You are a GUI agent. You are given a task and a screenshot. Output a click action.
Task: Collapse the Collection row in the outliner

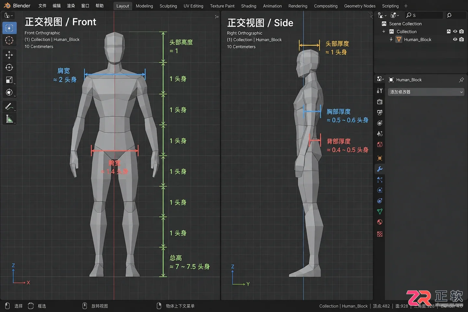[x=384, y=32]
